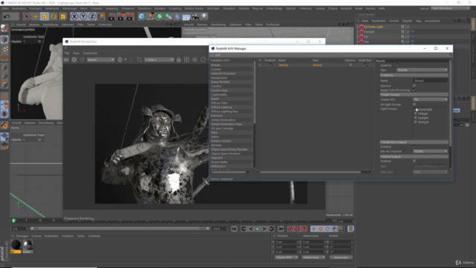Viewport: 476px width, 268px height.
Task: Open the Layout dropdown at top right
Action: (451, 8)
